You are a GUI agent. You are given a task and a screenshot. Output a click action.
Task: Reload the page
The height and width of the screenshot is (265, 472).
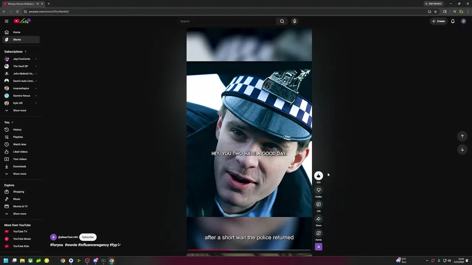point(17,11)
